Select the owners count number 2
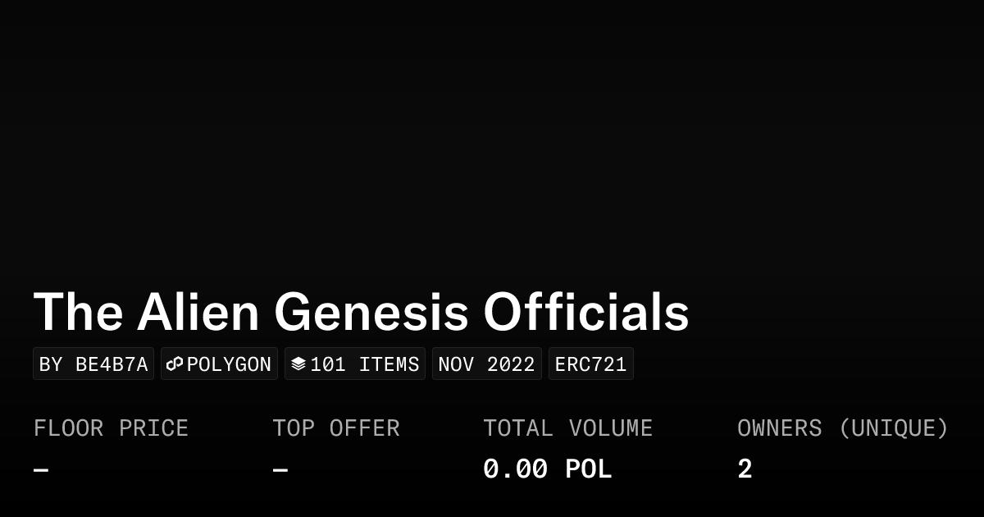Screen dimensions: 984x517 (x=745, y=469)
